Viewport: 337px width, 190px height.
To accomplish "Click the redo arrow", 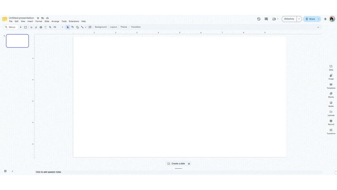I will tap(36, 27).
